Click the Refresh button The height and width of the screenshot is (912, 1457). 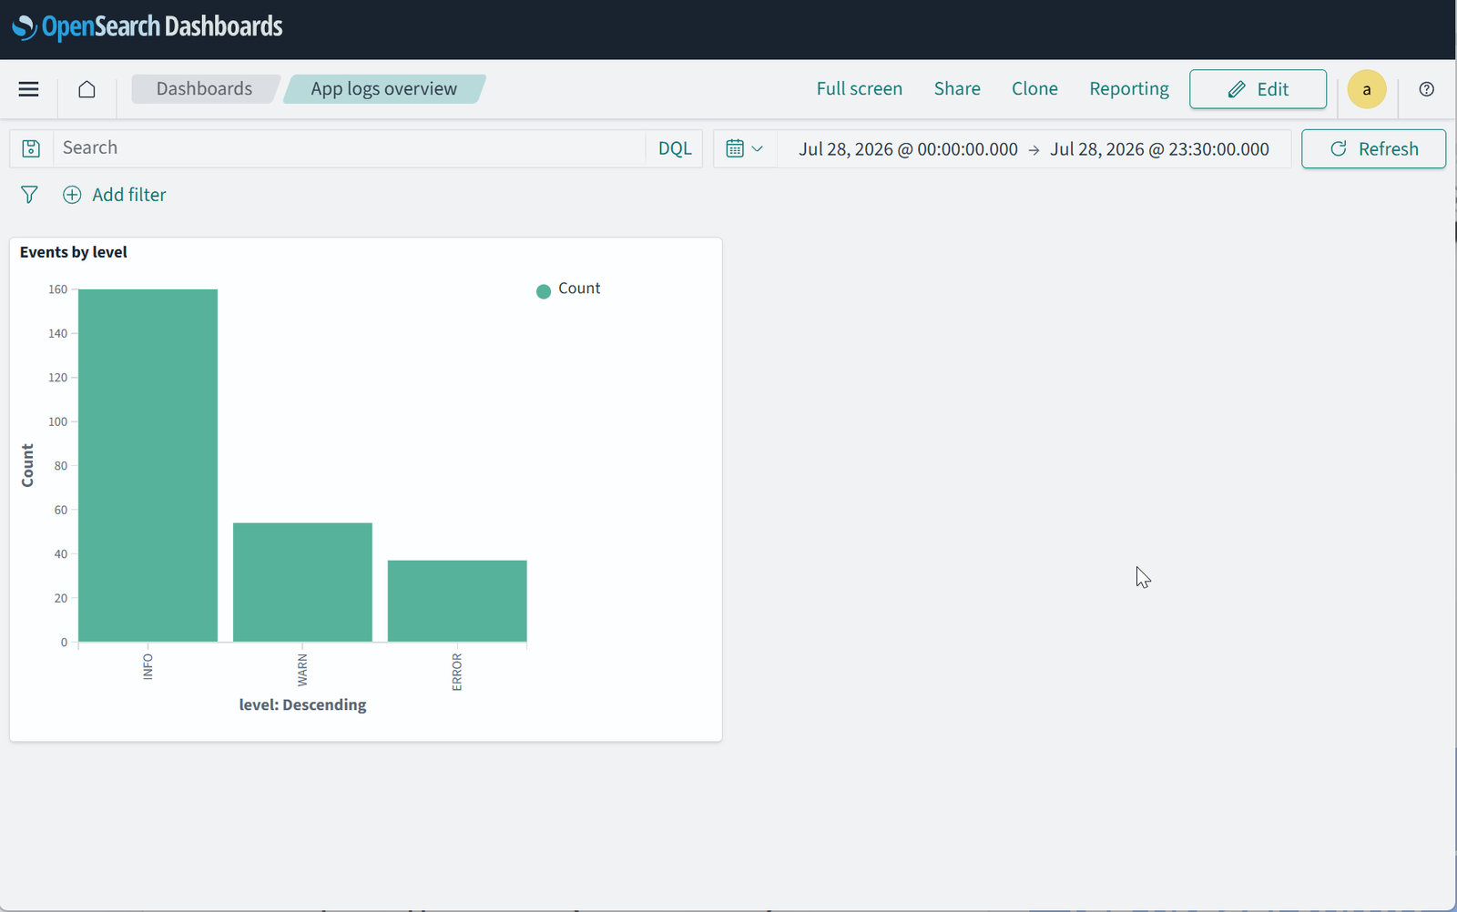[1373, 148]
